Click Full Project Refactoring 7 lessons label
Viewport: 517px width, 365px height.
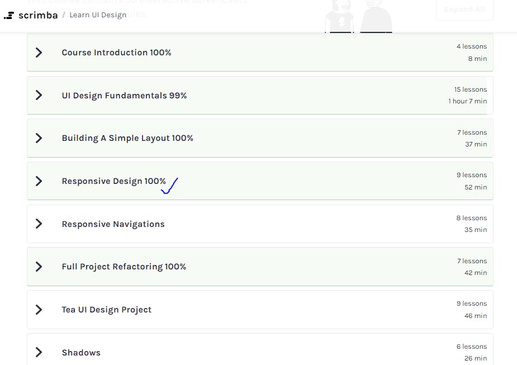click(472, 261)
